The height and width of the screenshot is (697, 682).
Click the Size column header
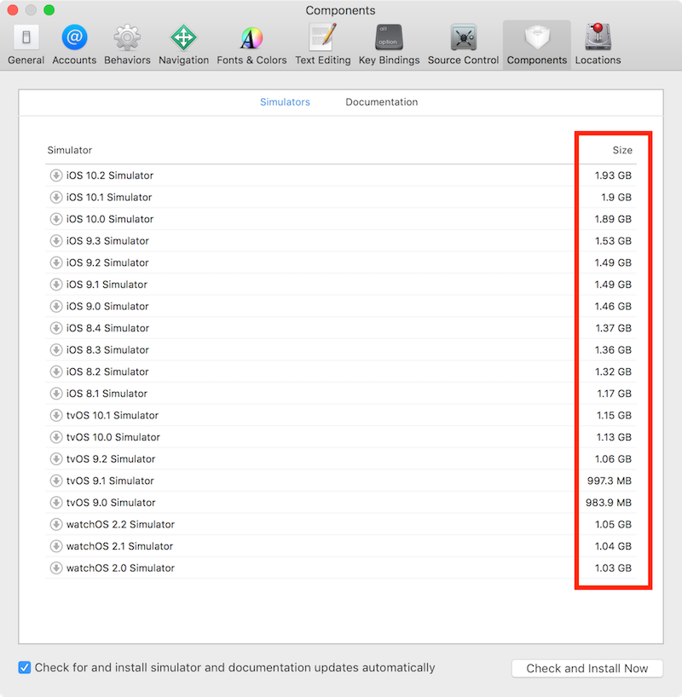622,150
